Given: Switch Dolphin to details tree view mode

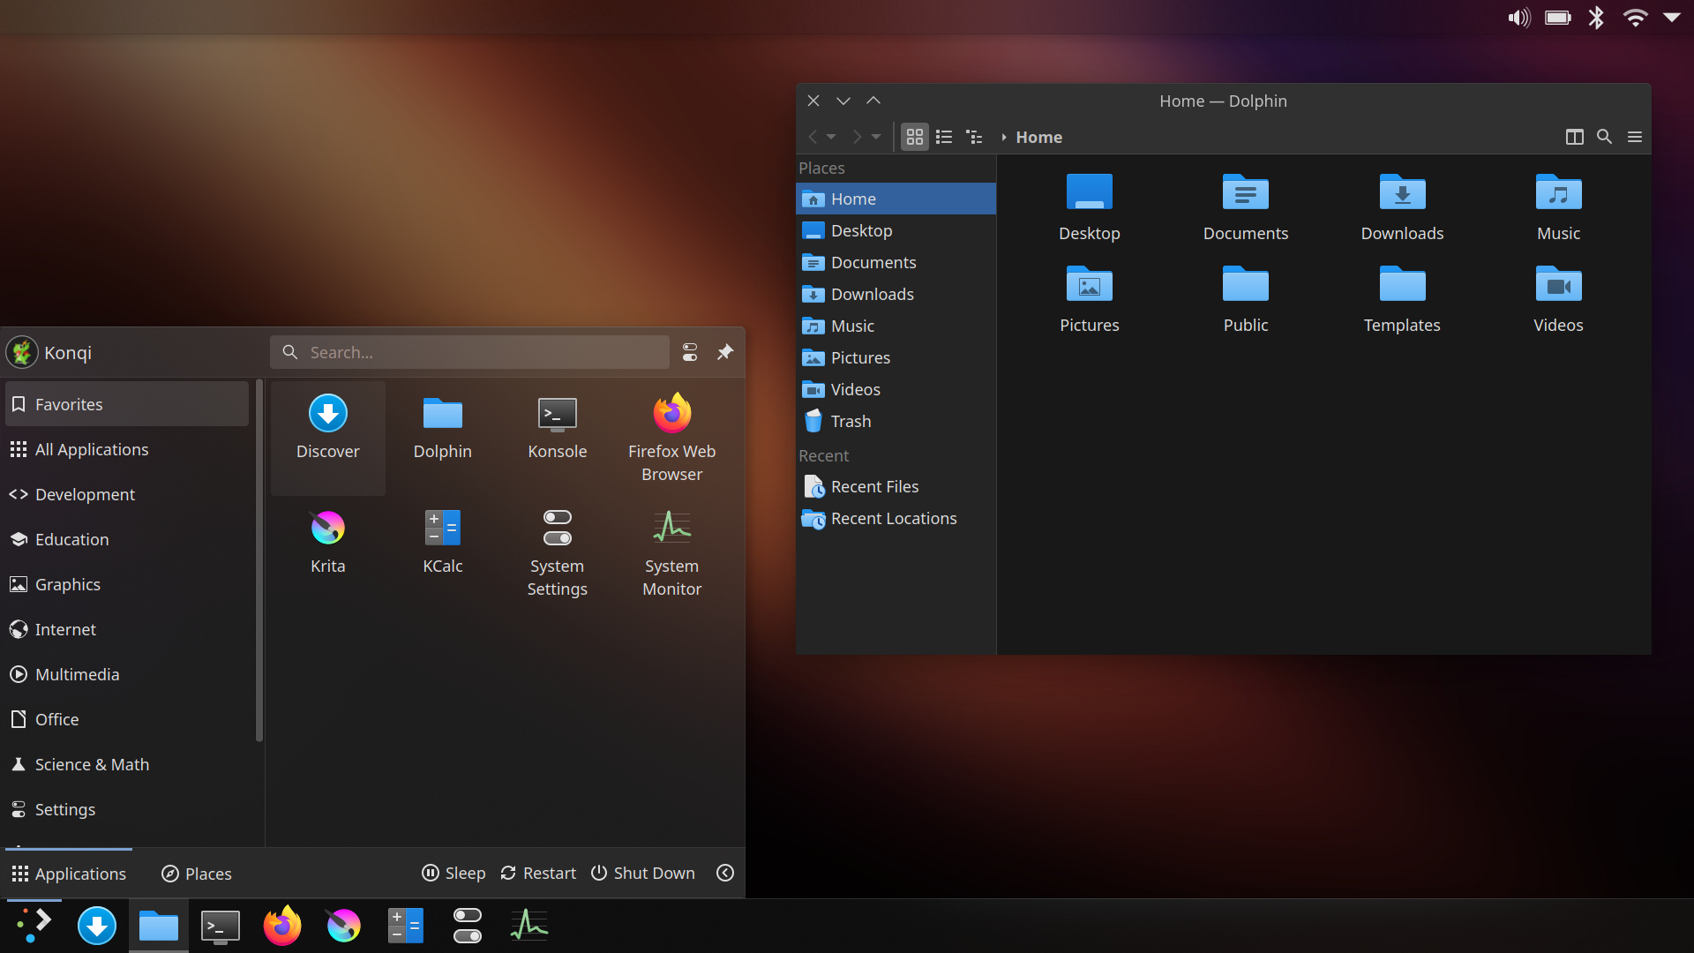Looking at the screenshot, I should pyautogui.click(x=974, y=137).
